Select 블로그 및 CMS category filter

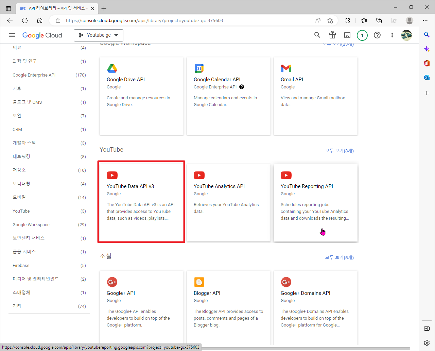click(x=49, y=102)
